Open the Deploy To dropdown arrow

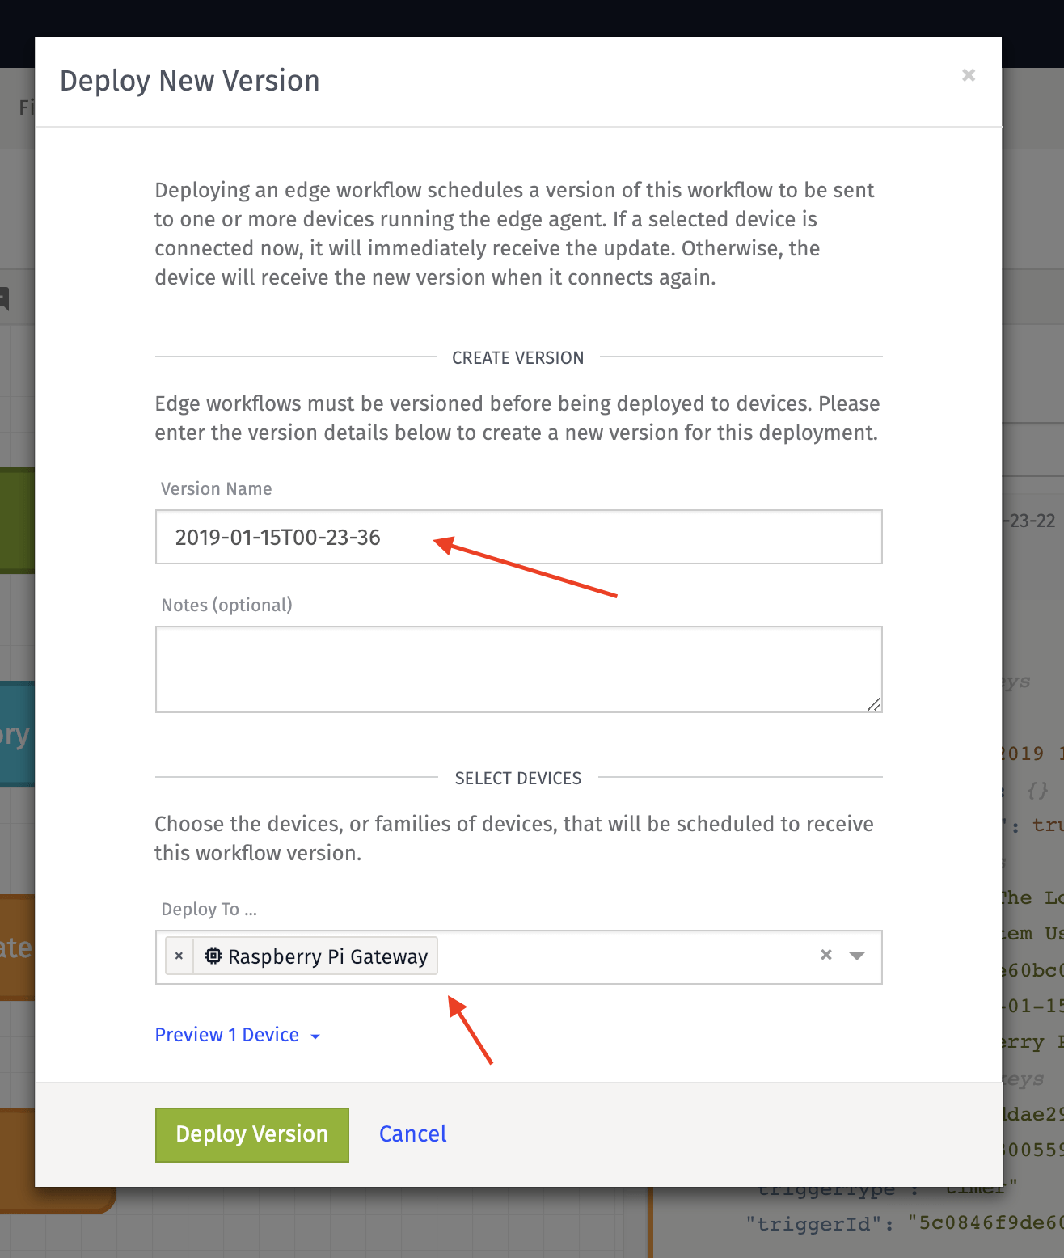pos(858,956)
